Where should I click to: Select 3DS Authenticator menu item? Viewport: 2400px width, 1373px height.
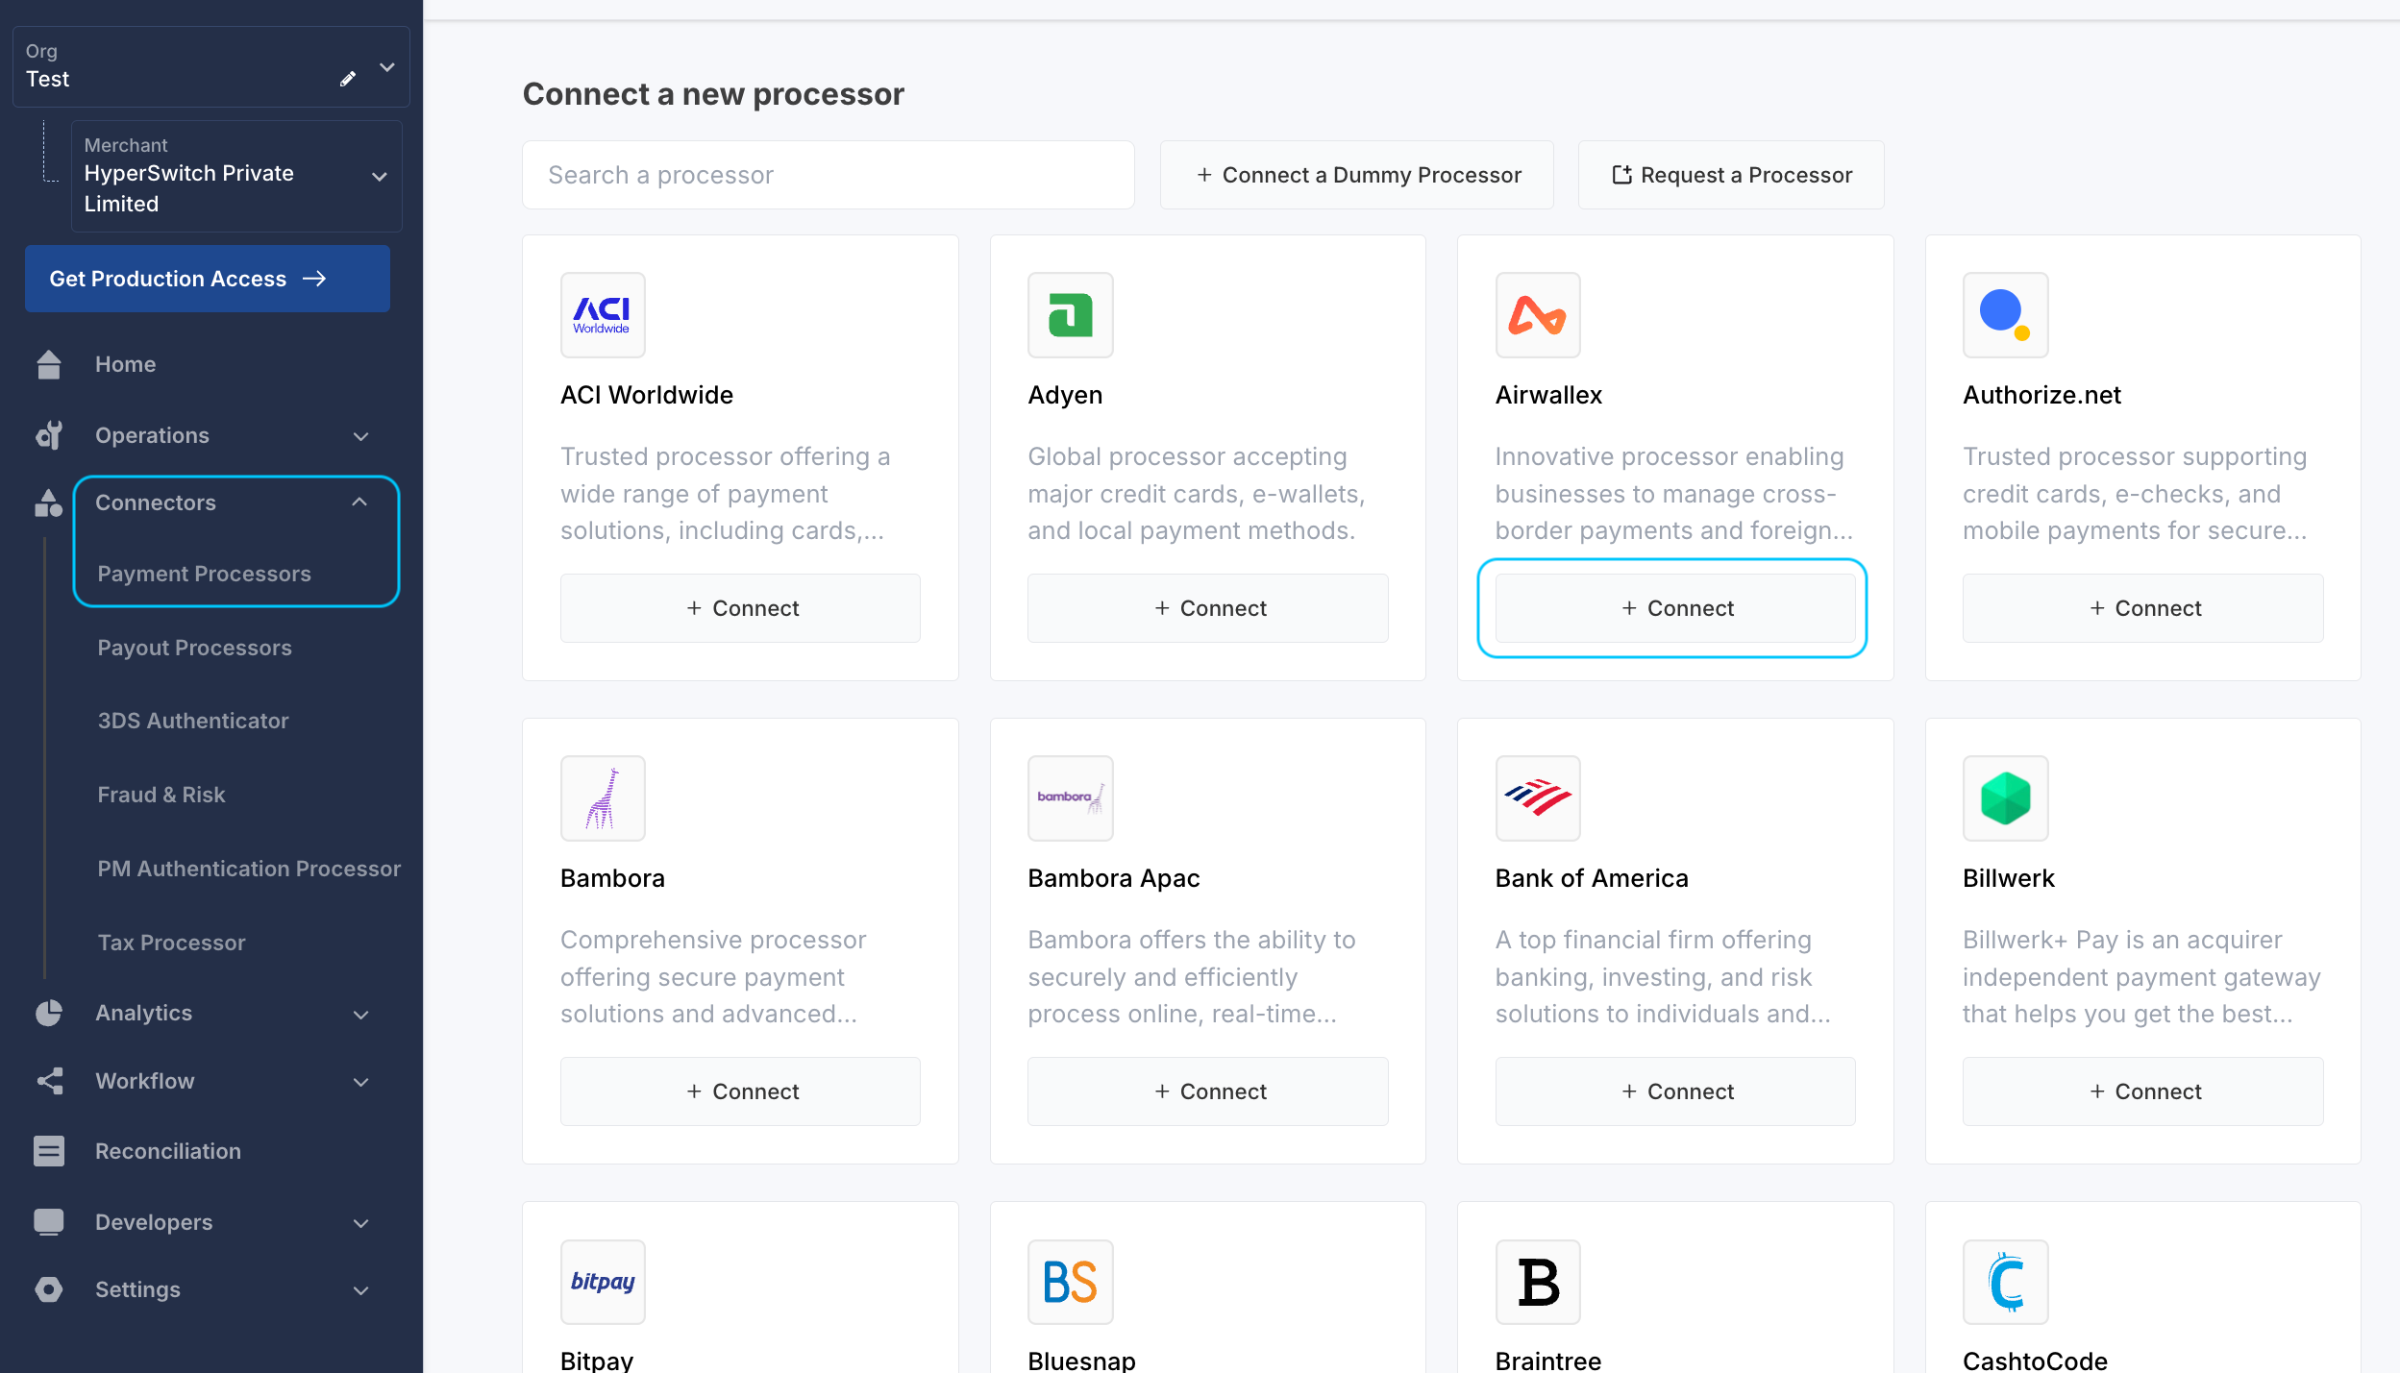pos(192,721)
